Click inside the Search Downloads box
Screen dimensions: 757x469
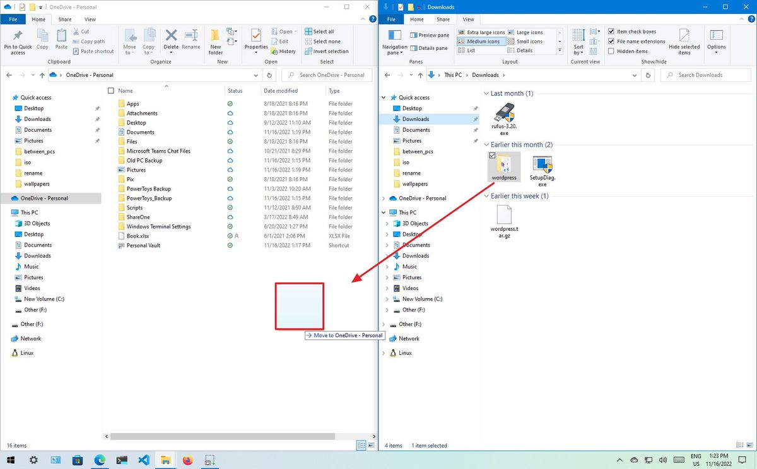coord(705,74)
